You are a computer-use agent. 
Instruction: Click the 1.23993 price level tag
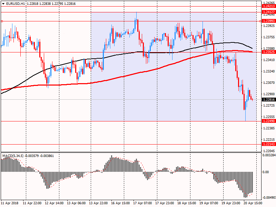[x=268, y=21]
